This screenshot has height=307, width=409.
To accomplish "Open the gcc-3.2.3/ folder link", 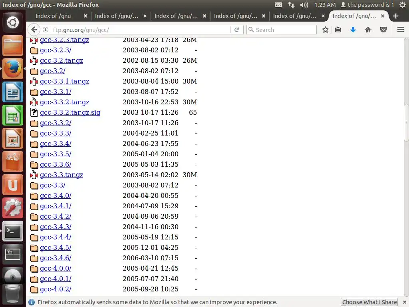I will coord(56,50).
